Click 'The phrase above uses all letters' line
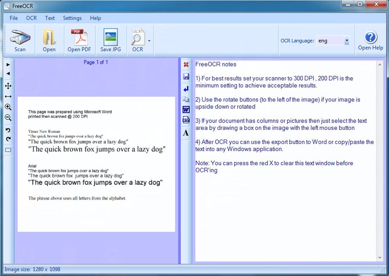Image resolution: width=389 pixels, height=276 pixels. coord(77,198)
